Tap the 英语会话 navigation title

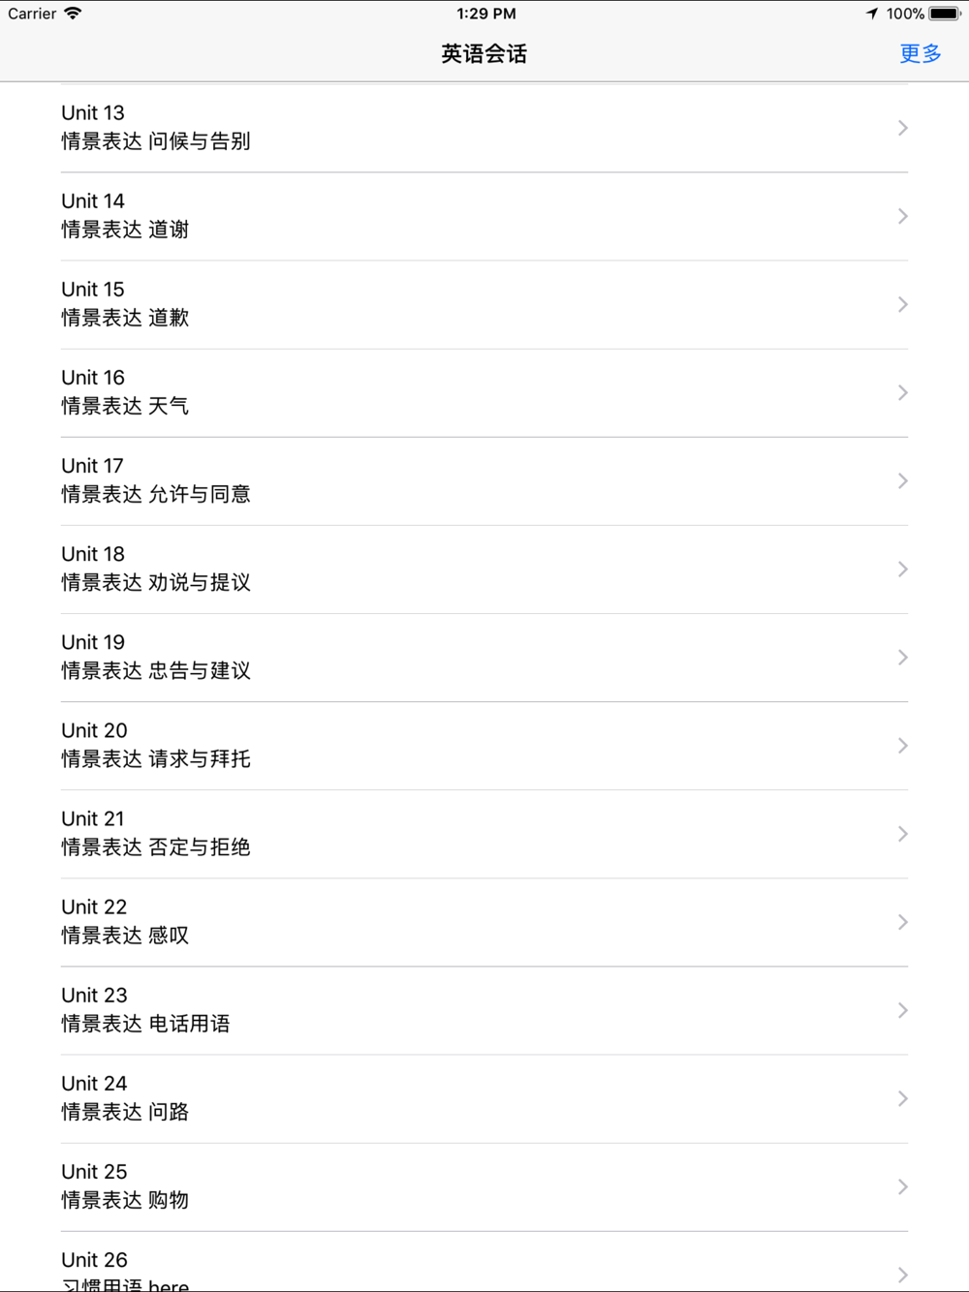484,54
